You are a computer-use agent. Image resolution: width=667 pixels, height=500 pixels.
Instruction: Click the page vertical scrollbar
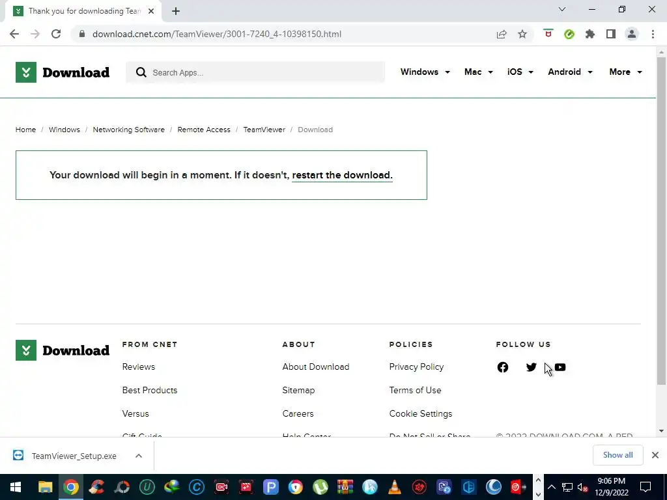661,220
